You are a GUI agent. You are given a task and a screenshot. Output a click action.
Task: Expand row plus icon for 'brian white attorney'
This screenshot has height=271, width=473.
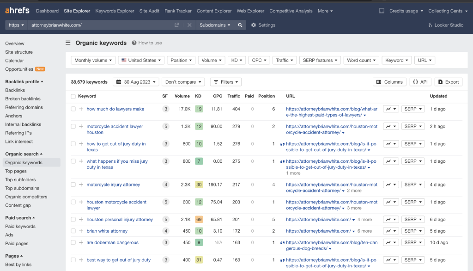point(81,231)
